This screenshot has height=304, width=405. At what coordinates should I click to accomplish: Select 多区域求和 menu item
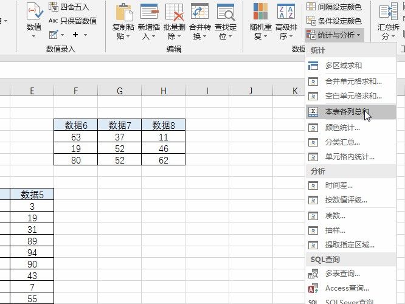pos(351,66)
